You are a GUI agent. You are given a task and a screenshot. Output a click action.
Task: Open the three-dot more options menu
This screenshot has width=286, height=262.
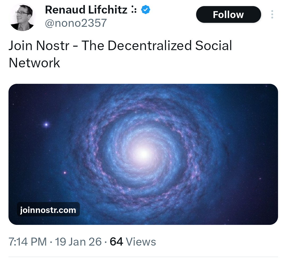pyautogui.click(x=272, y=14)
